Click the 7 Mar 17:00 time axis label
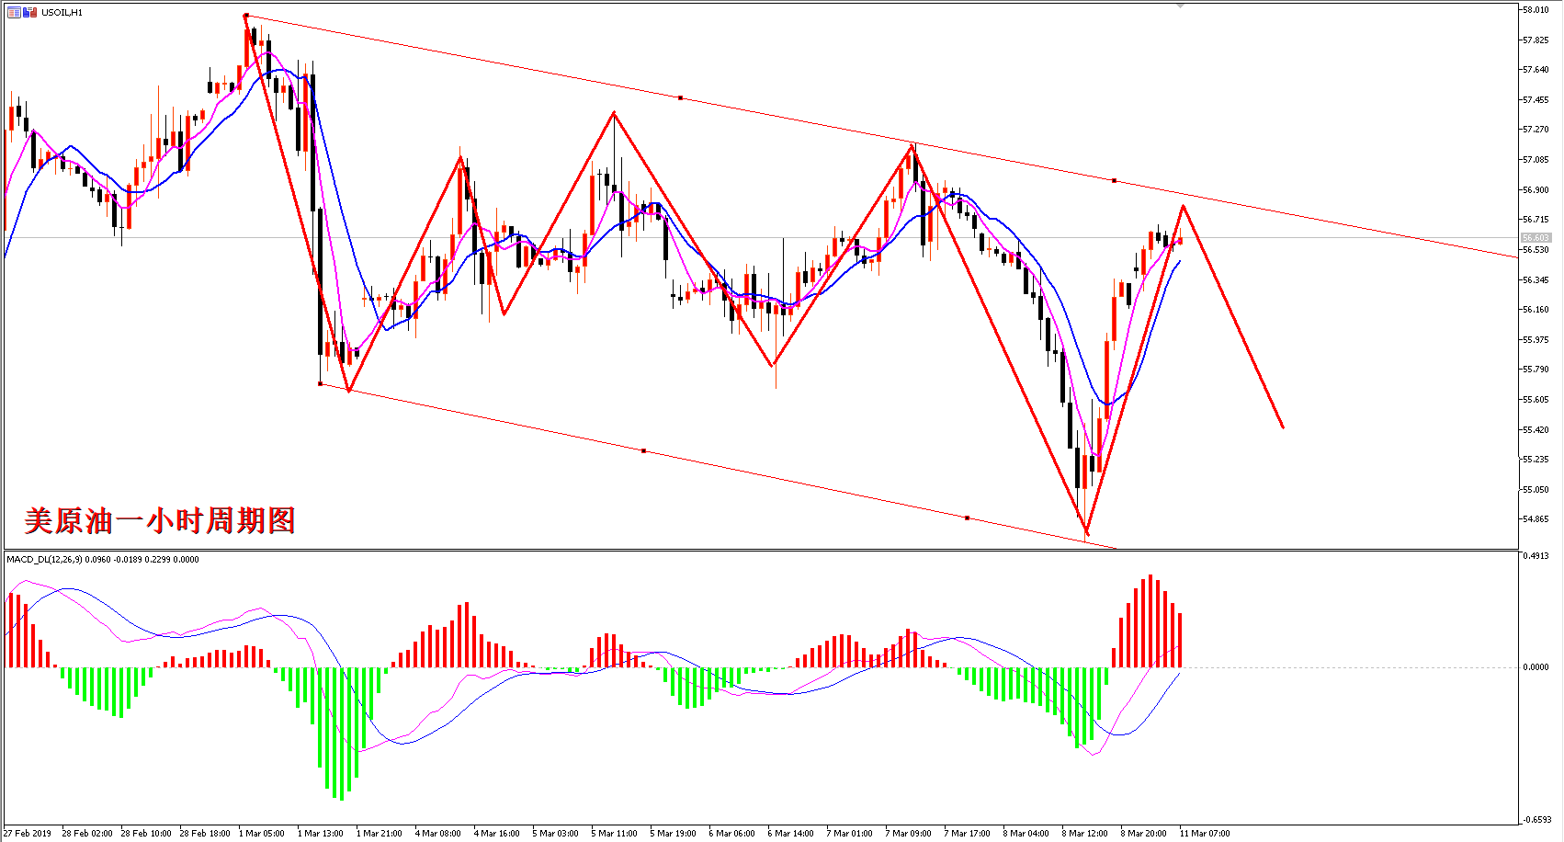This screenshot has width=1564, height=842. point(968,834)
